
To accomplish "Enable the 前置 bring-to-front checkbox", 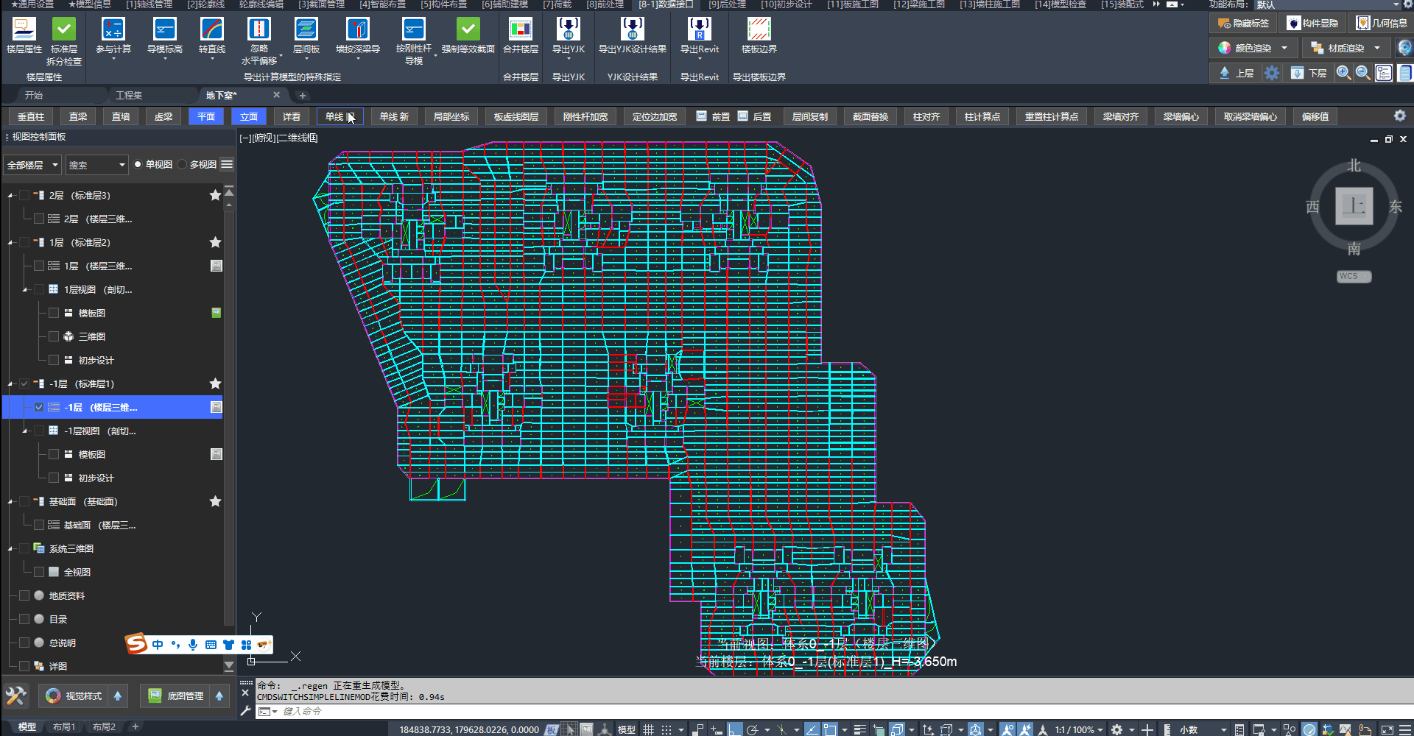I will (702, 116).
